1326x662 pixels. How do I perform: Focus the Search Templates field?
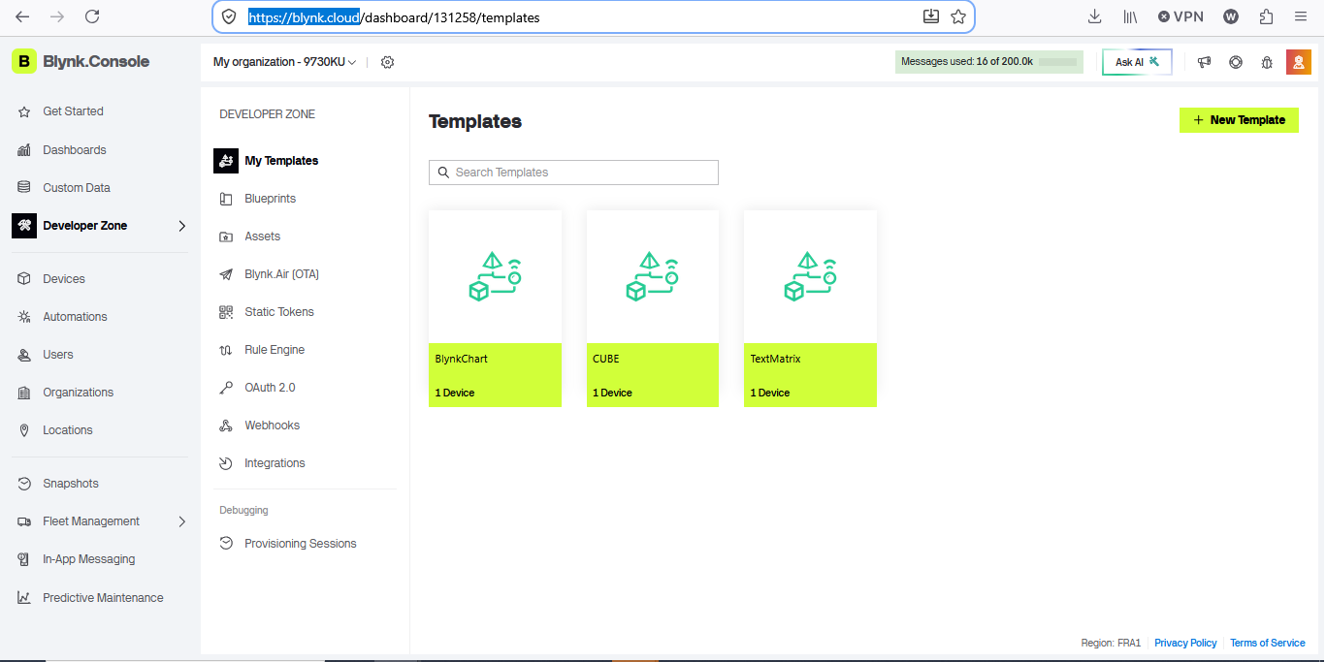click(x=573, y=173)
